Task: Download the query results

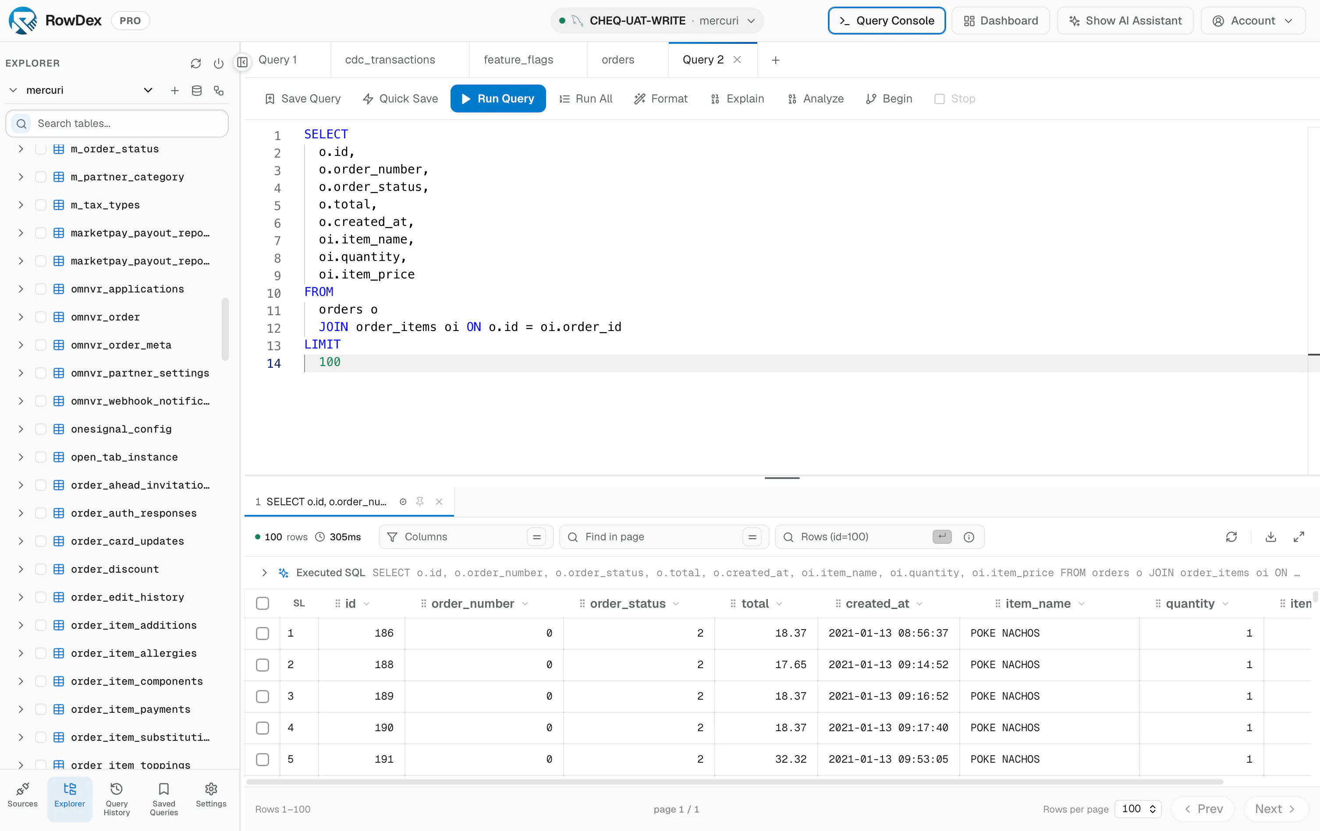Action: (1270, 537)
